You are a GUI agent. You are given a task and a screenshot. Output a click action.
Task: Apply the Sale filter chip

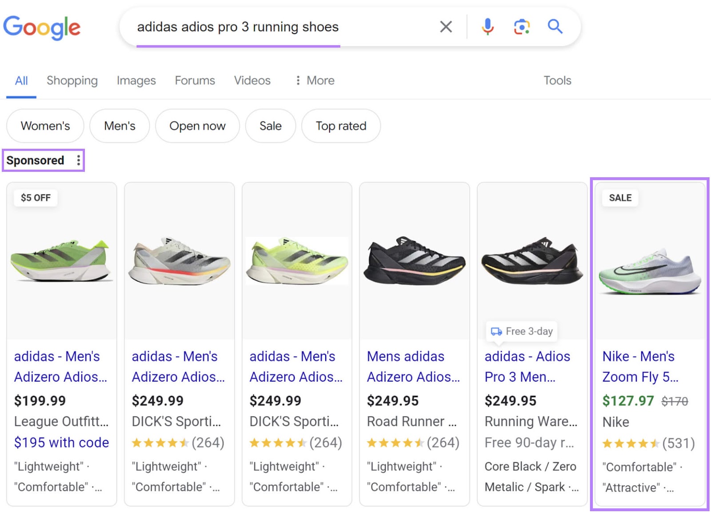click(x=270, y=126)
